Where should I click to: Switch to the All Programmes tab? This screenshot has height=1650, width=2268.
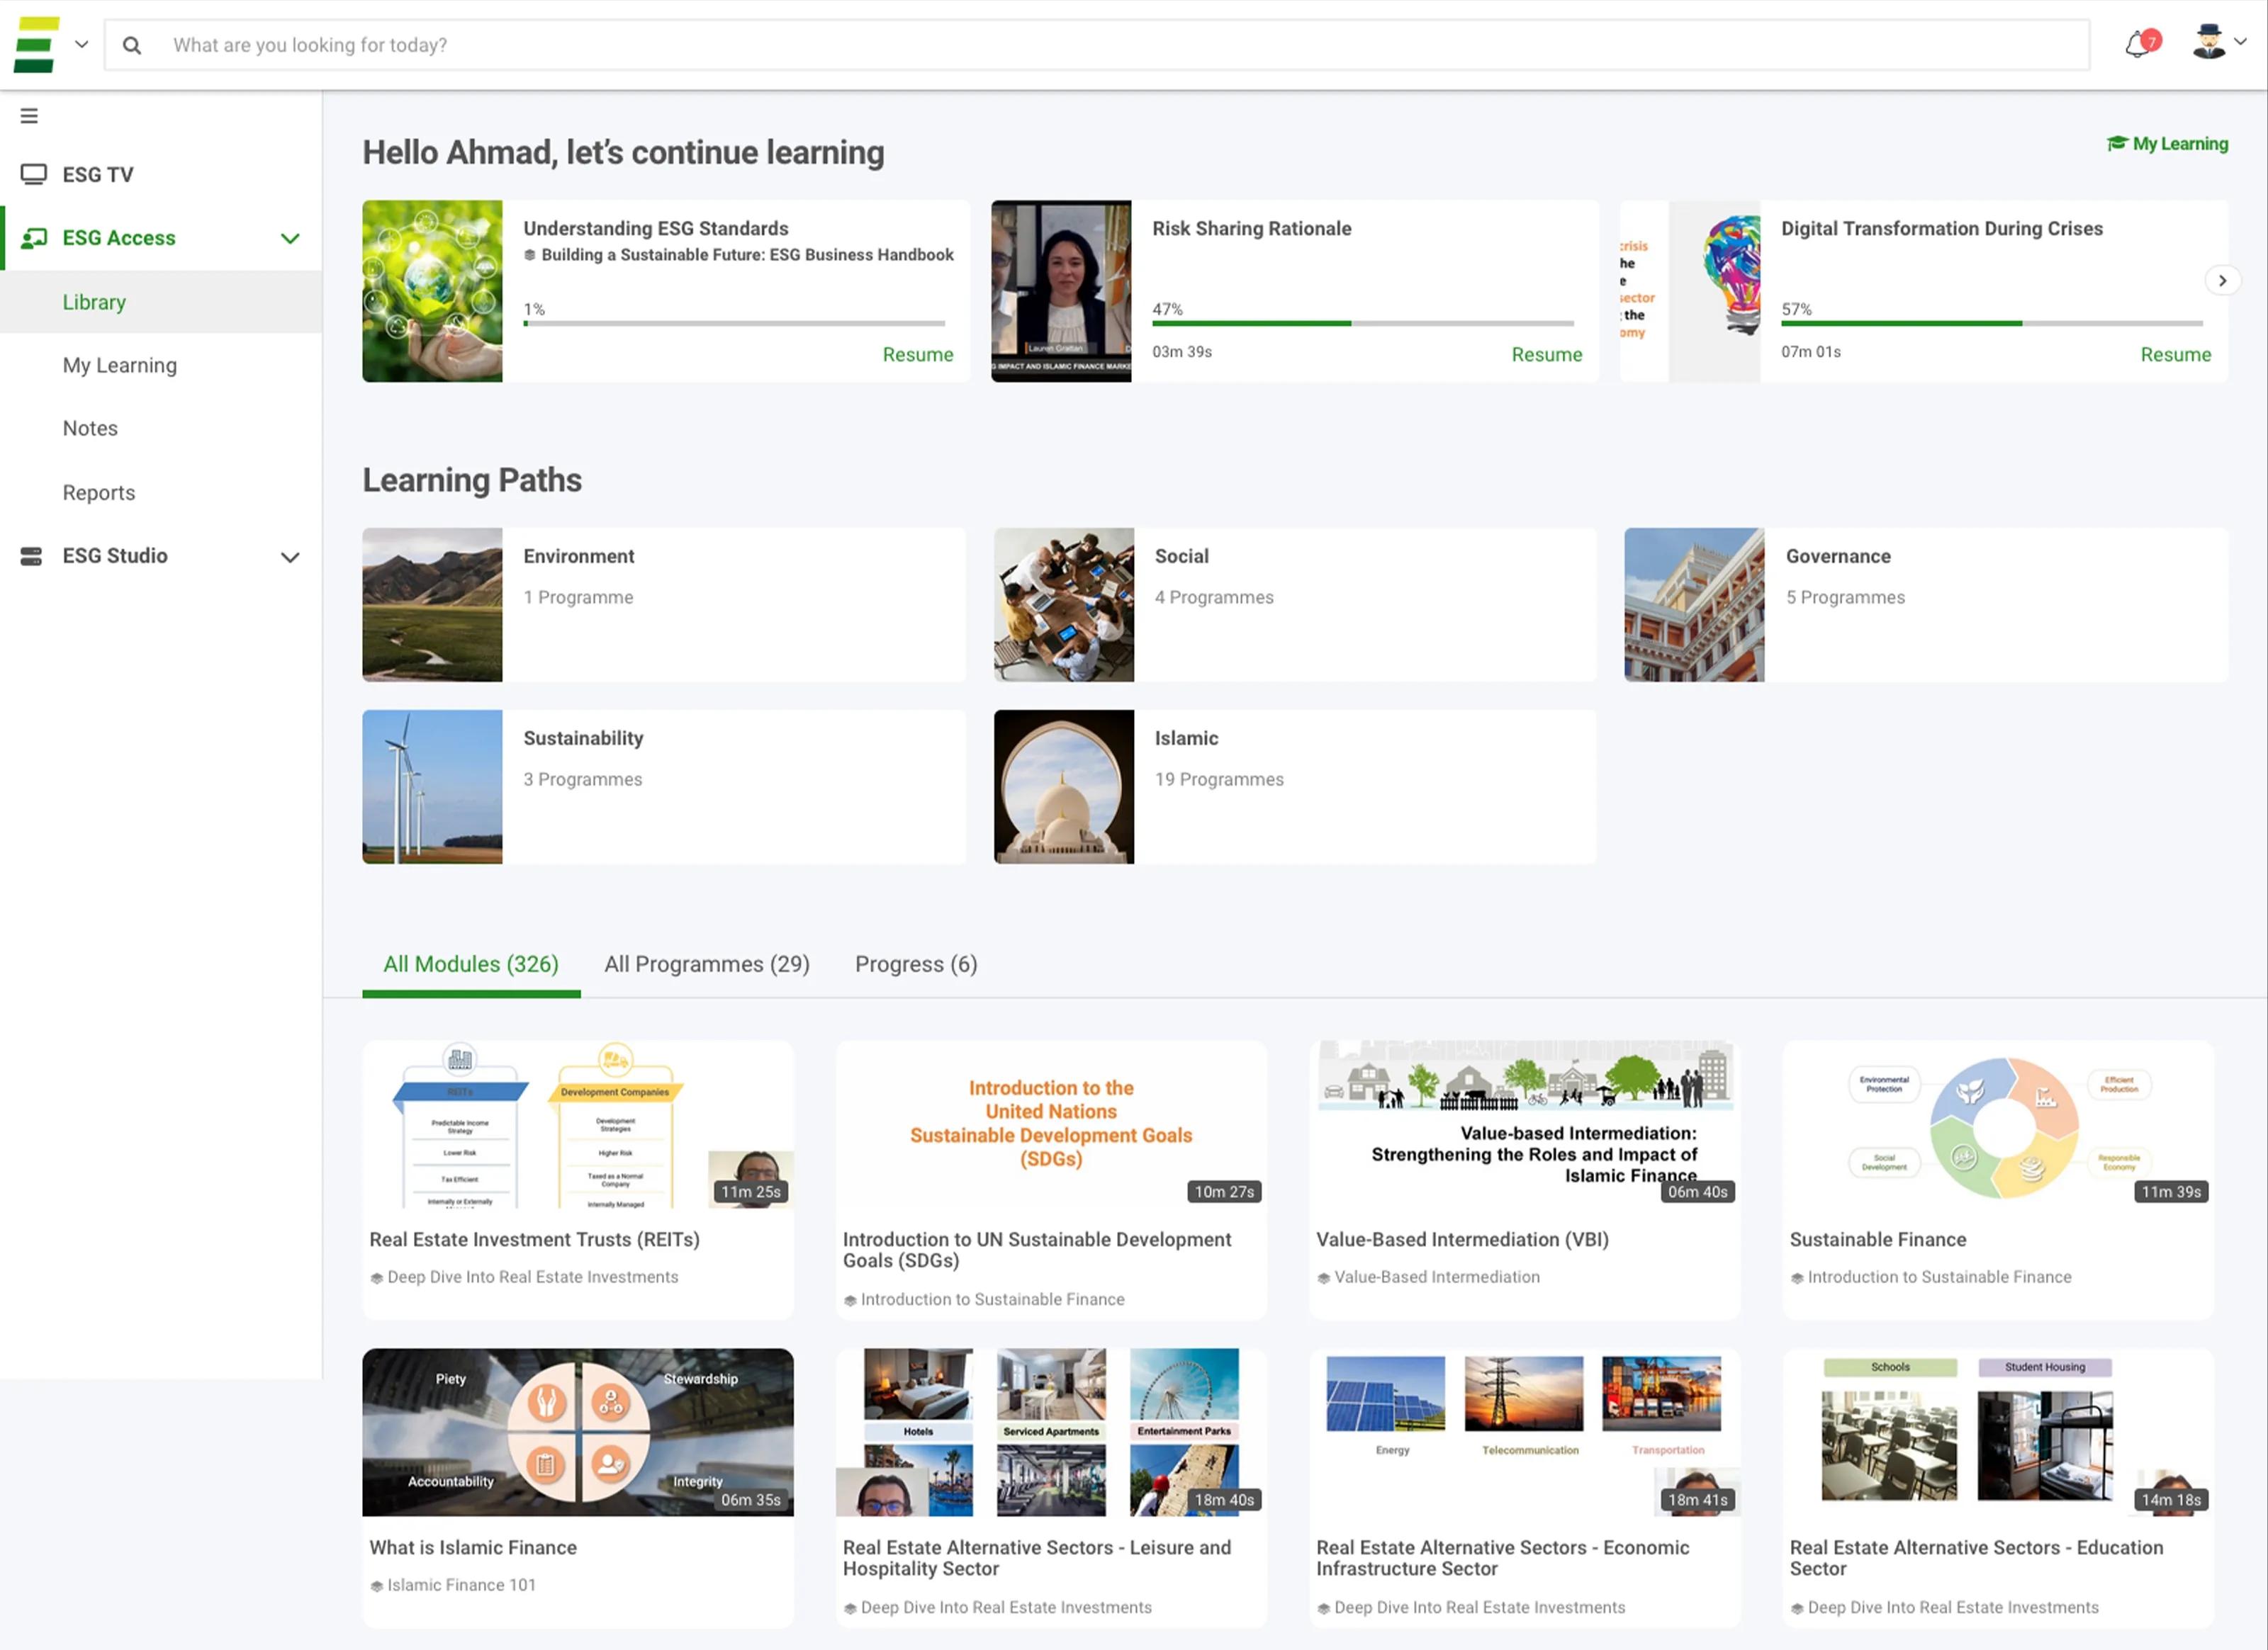706,964
